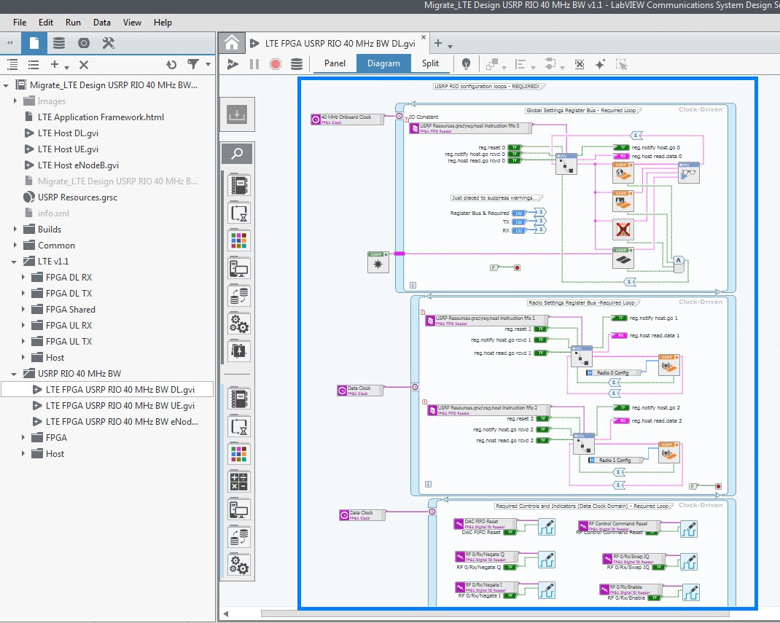Viewport: 780px width, 623px height.
Task: Select the Radio 0 Config constant
Action: tap(615, 372)
